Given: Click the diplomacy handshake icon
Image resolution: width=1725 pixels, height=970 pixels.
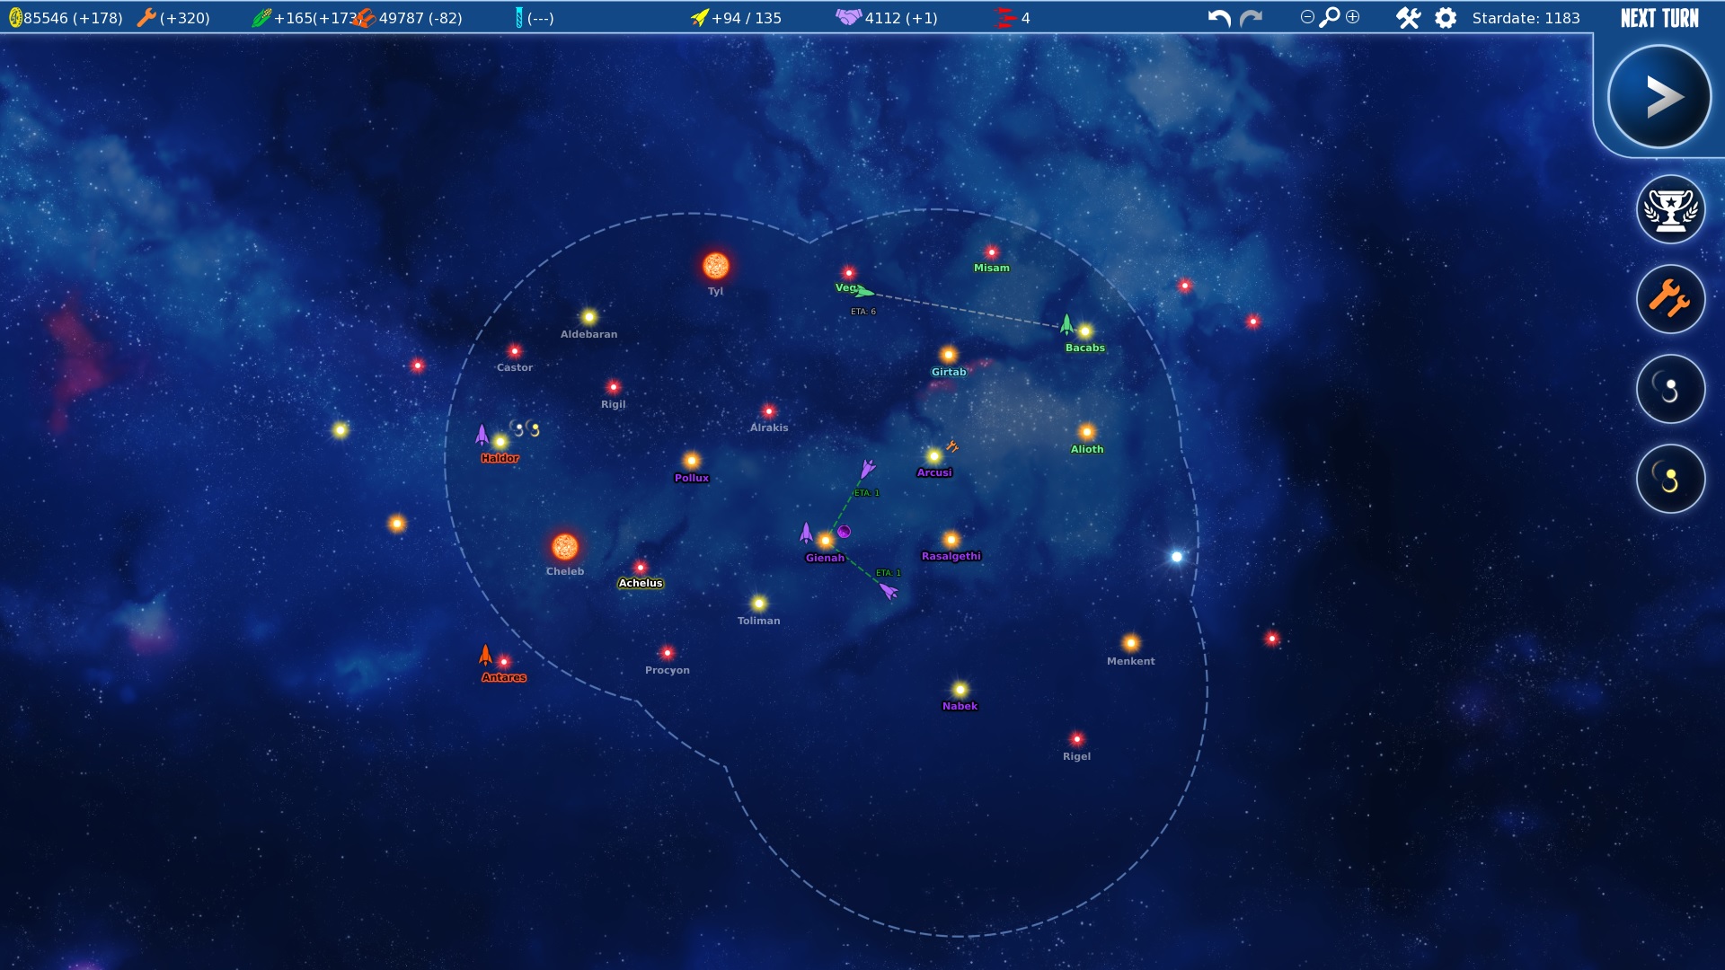Looking at the screenshot, I should pos(848,17).
